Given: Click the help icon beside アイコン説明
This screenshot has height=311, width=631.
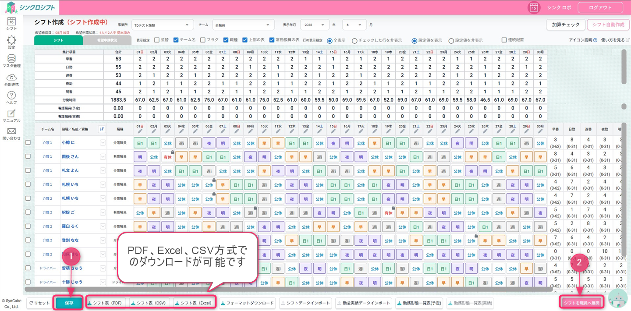Looking at the screenshot, I should click(x=596, y=40).
